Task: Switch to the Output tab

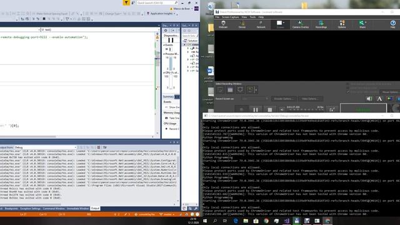Action: [95, 208]
